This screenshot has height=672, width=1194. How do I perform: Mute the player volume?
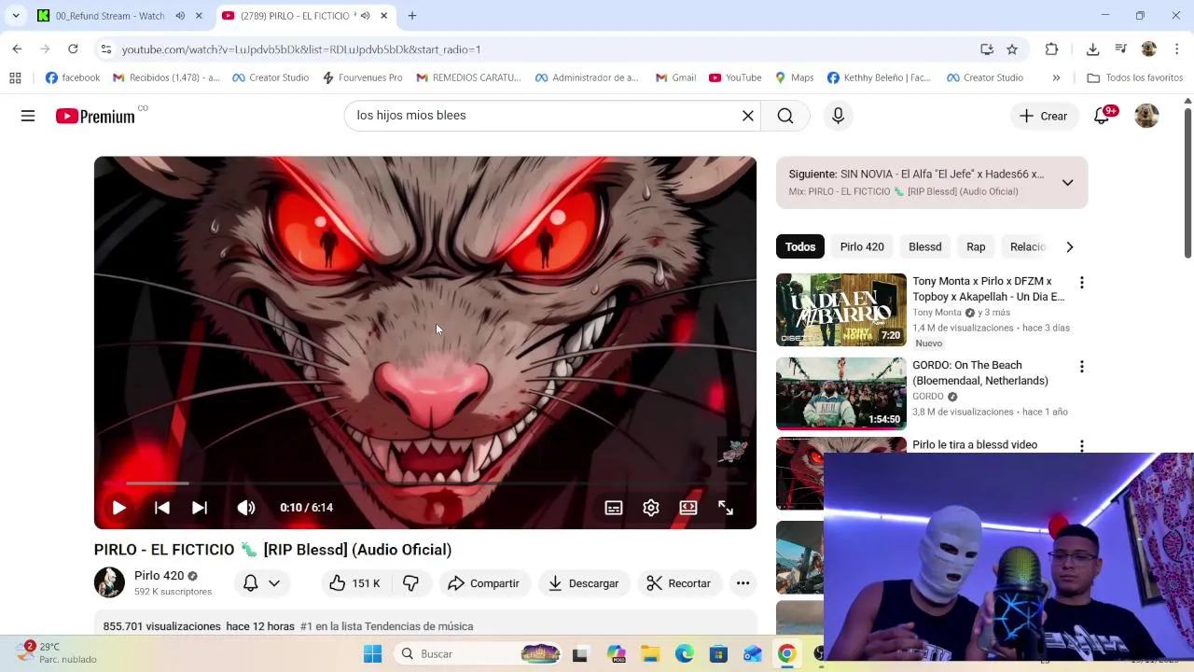pyautogui.click(x=246, y=508)
